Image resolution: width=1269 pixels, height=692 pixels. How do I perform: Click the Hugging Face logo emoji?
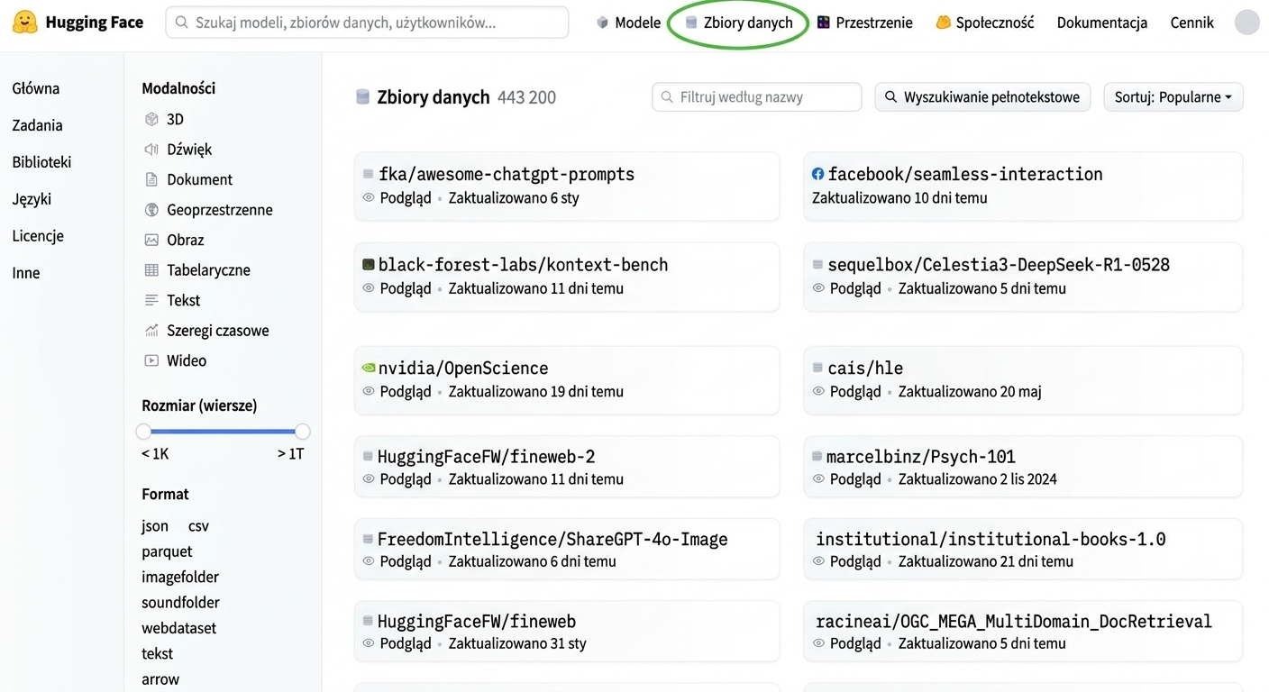click(x=25, y=23)
